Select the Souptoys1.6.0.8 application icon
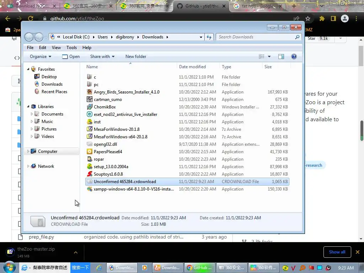The height and width of the screenshot is (273, 364). 89,174
